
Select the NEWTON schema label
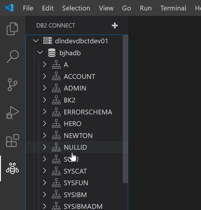78,136
